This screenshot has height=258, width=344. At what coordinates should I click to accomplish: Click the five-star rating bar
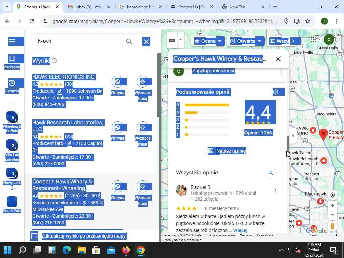207,105
